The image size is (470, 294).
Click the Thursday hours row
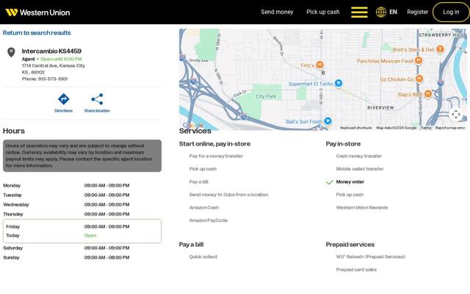coord(82,214)
